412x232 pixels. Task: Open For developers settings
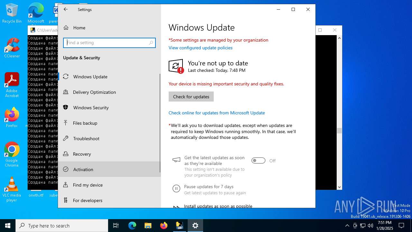tap(109, 200)
